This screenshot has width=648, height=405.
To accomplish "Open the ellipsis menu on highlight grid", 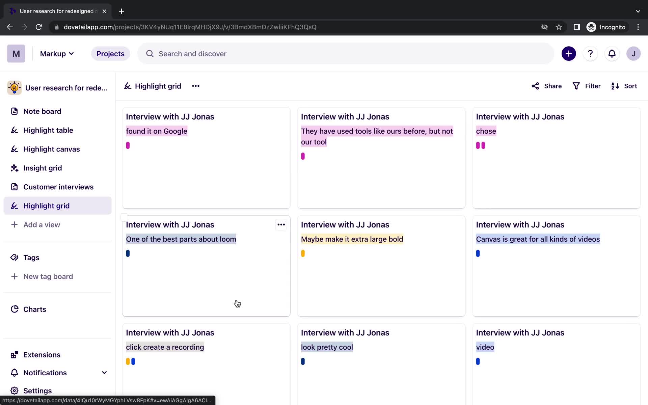I will tap(195, 86).
